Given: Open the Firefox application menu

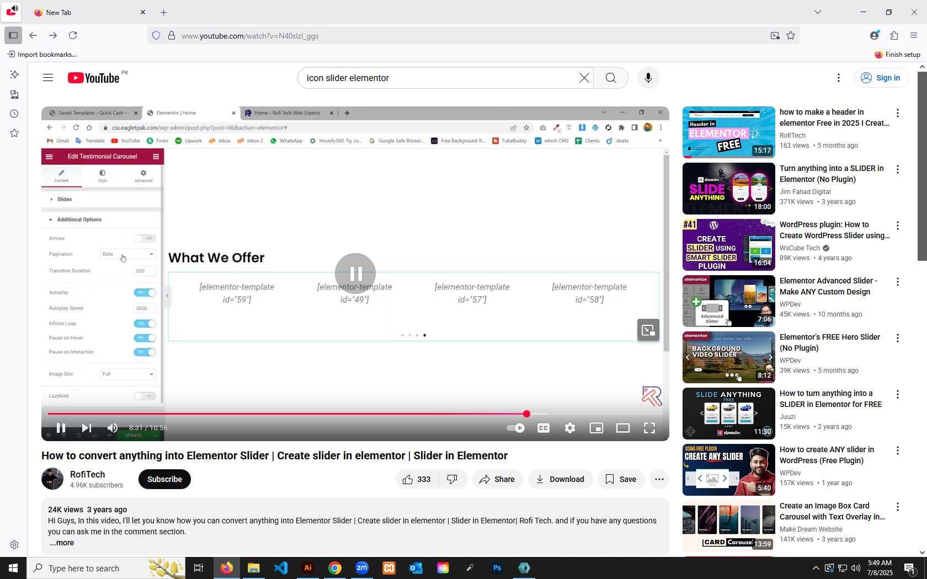Looking at the screenshot, I should point(914,35).
